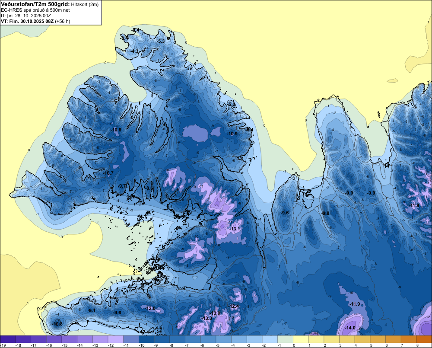Image resolution: width=432 pixels, height=348 pixels.
Task: Click legend swatch between -19 and -18
Action: [x=8, y=339]
